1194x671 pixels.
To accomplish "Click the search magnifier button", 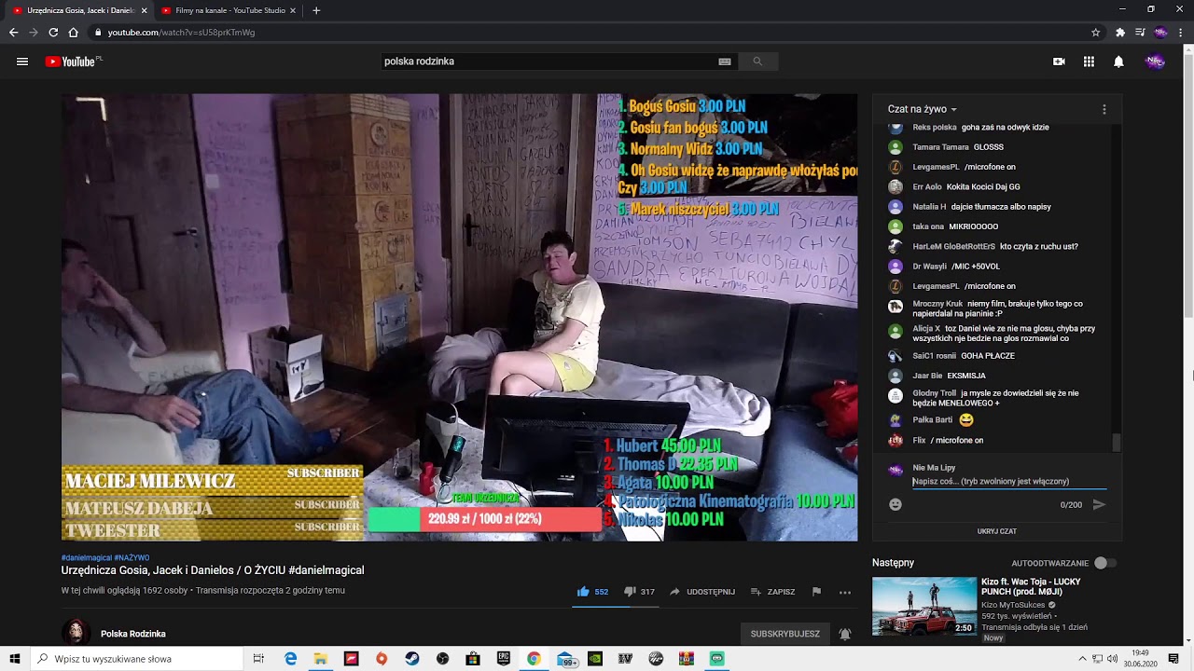I will [x=757, y=62].
